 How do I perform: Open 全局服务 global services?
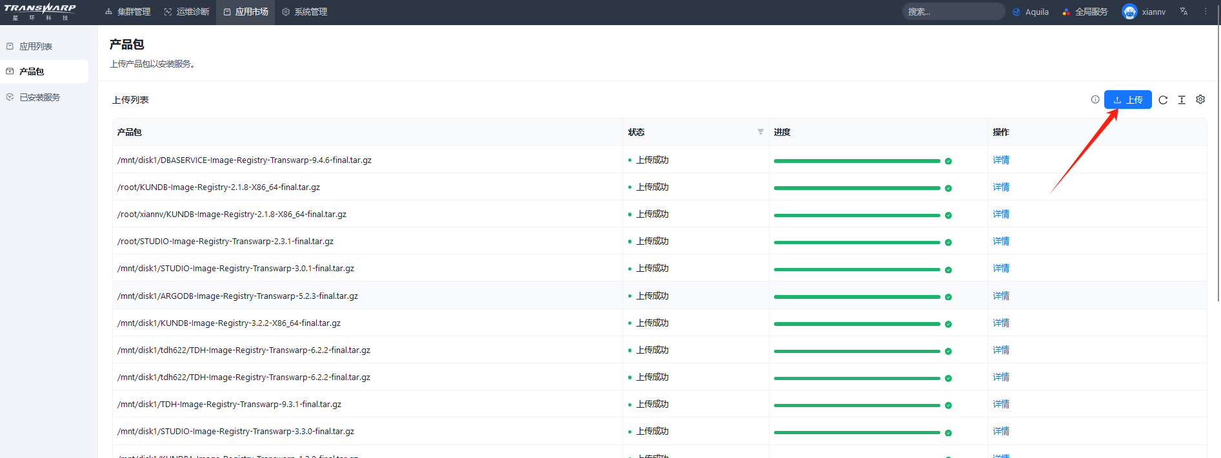point(1085,12)
